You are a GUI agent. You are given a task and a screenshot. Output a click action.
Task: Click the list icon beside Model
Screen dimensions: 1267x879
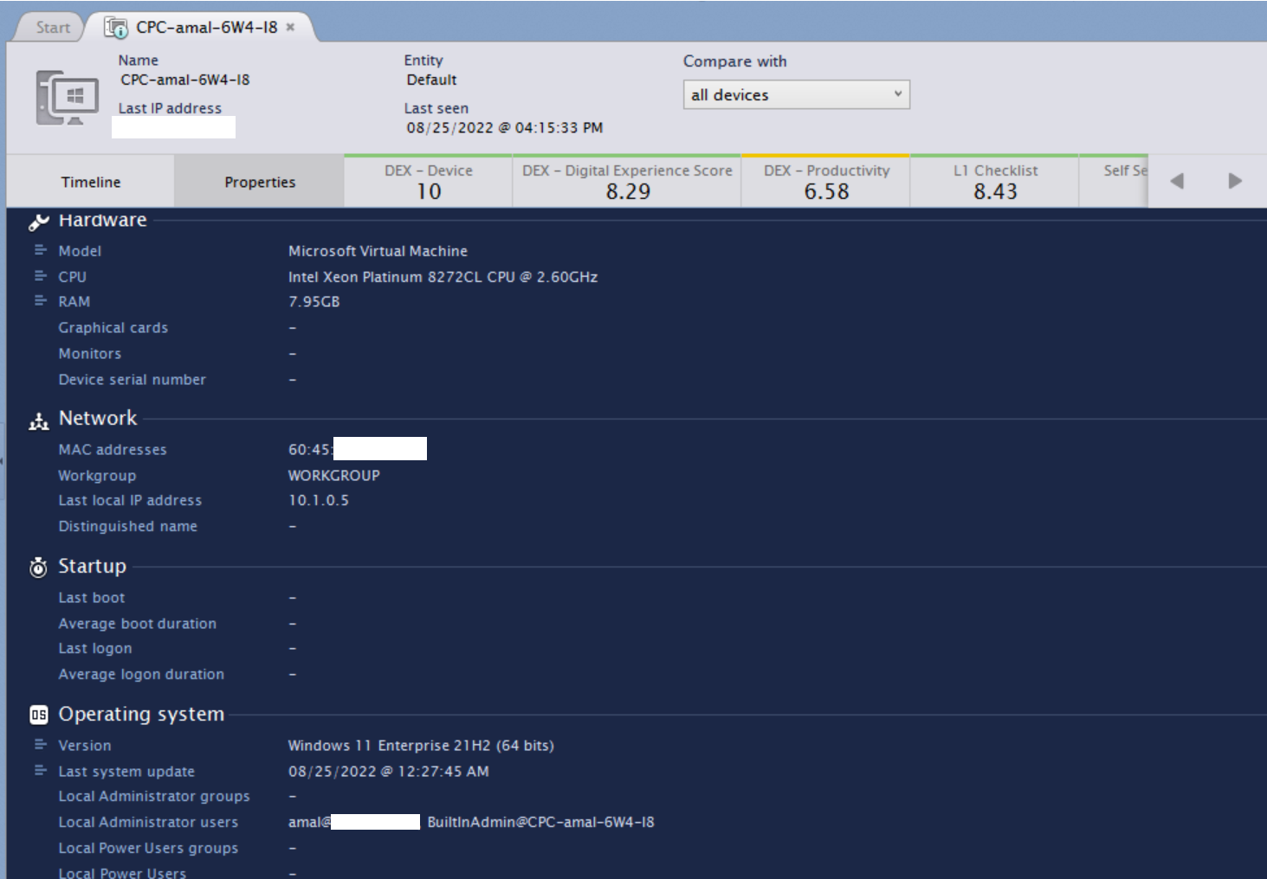40,250
